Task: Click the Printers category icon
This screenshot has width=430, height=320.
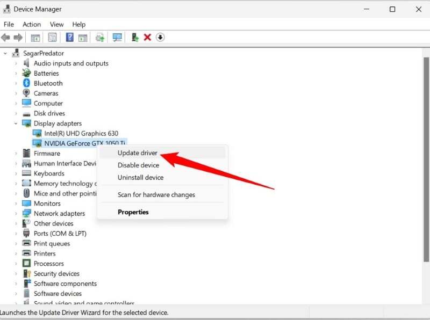Action: tap(26, 253)
